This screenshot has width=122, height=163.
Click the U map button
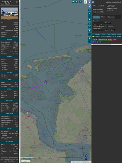pos(73,2)
